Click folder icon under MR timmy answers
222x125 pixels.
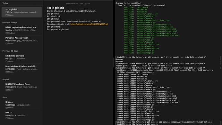coord(7,61)
